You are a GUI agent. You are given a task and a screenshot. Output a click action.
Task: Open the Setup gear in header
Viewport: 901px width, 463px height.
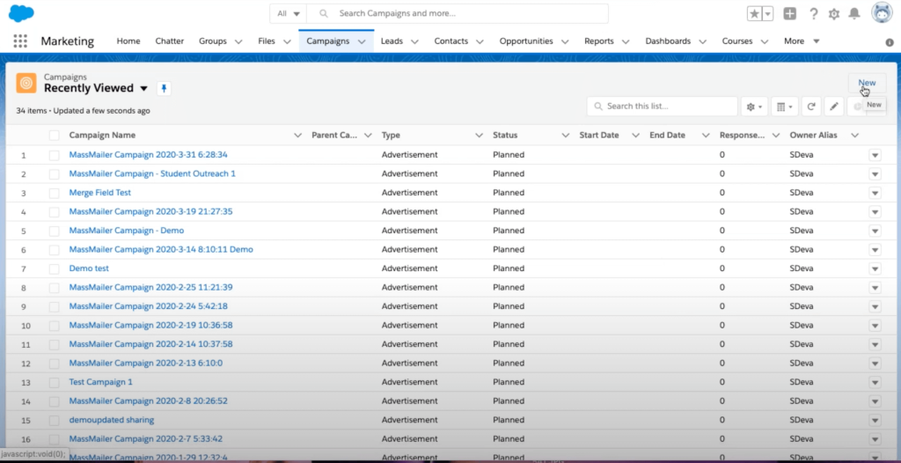click(834, 14)
